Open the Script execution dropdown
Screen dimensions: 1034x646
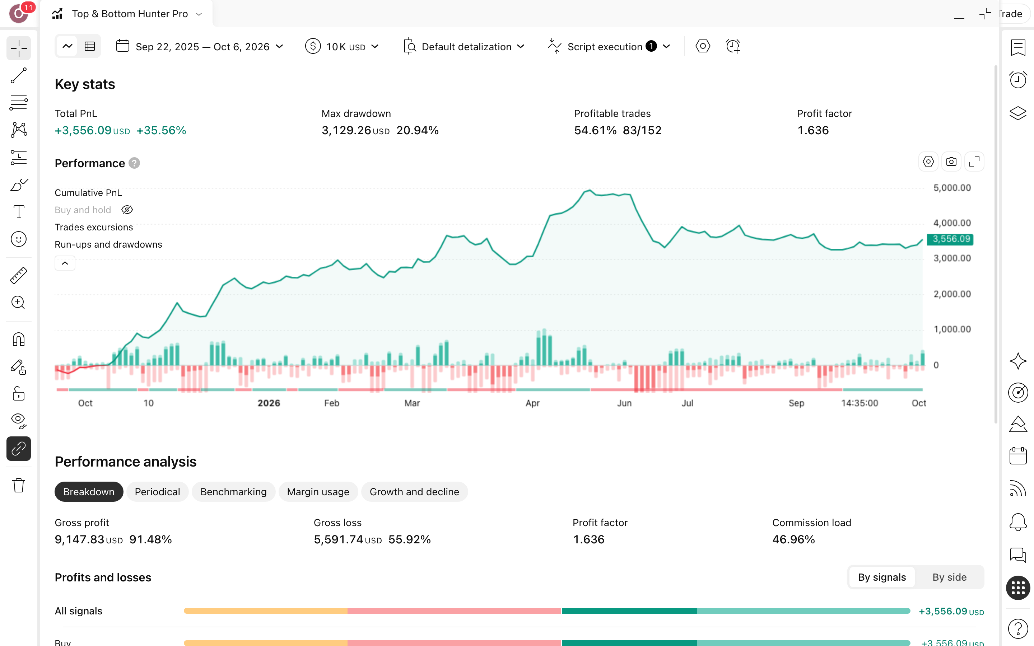click(609, 46)
